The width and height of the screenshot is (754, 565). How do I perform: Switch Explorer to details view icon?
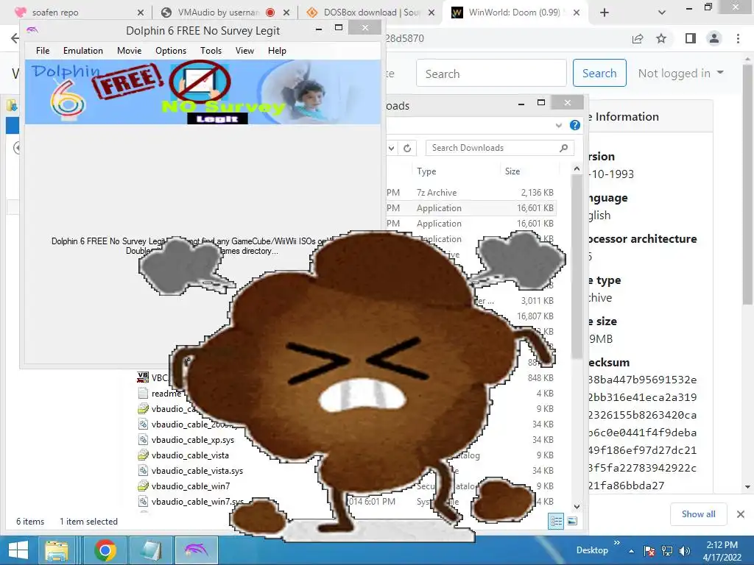point(556,522)
